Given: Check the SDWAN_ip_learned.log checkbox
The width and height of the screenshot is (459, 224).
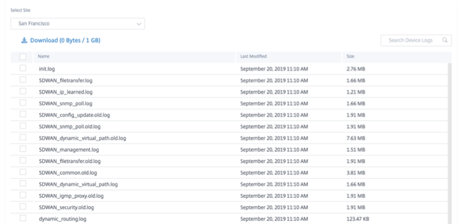Looking at the screenshot, I should pyautogui.click(x=23, y=91).
